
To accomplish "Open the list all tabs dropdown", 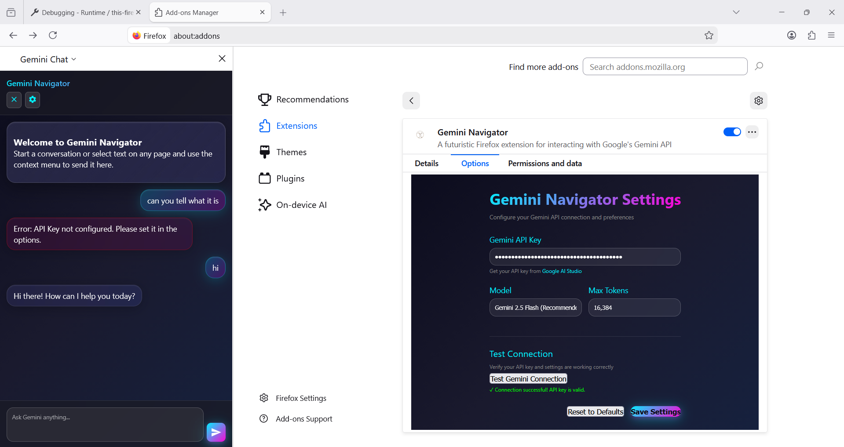I will coord(736,12).
